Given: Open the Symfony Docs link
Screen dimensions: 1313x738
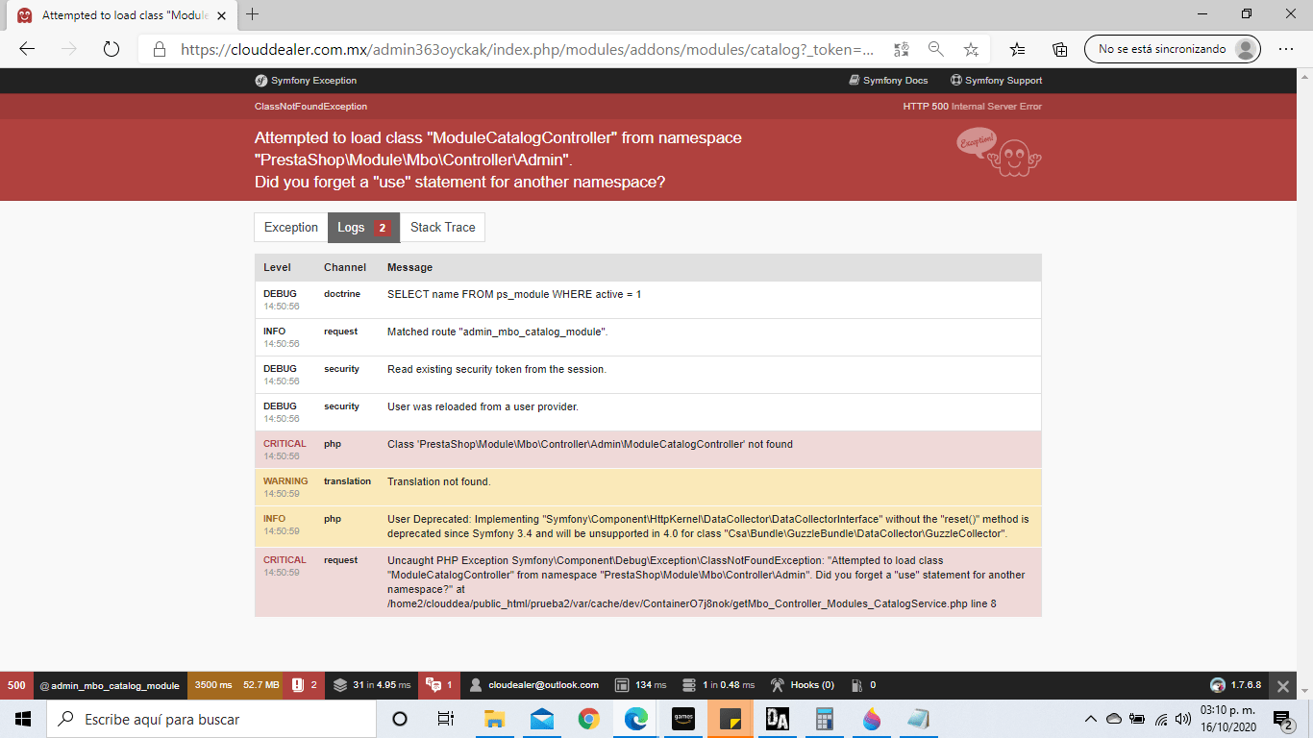Looking at the screenshot, I should click(x=888, y=81).
